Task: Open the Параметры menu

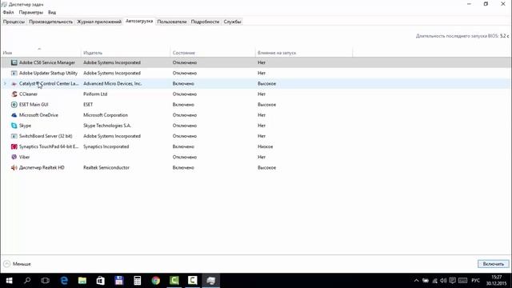Action: pos(31,13)
